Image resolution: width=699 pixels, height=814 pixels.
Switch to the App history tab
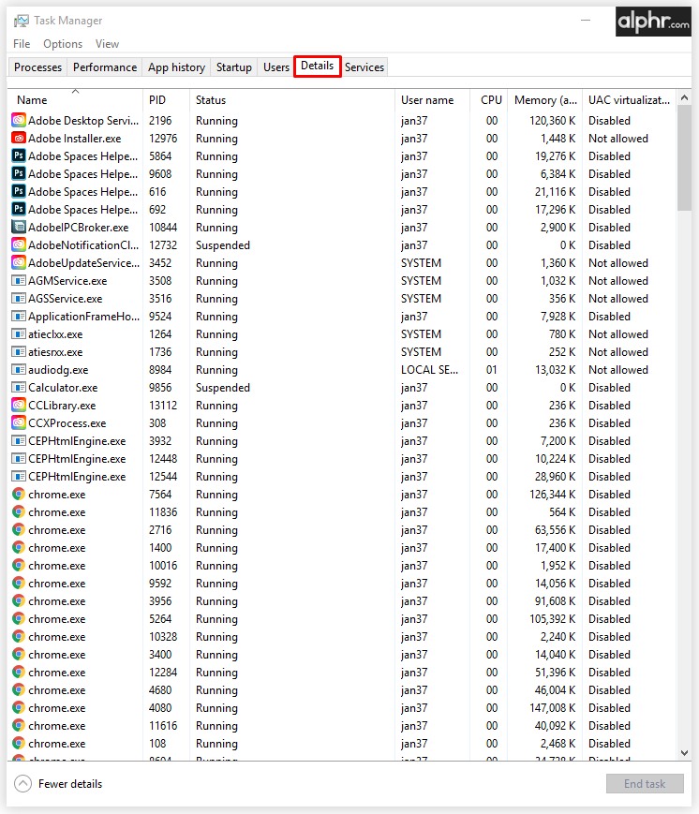[176, 67]
